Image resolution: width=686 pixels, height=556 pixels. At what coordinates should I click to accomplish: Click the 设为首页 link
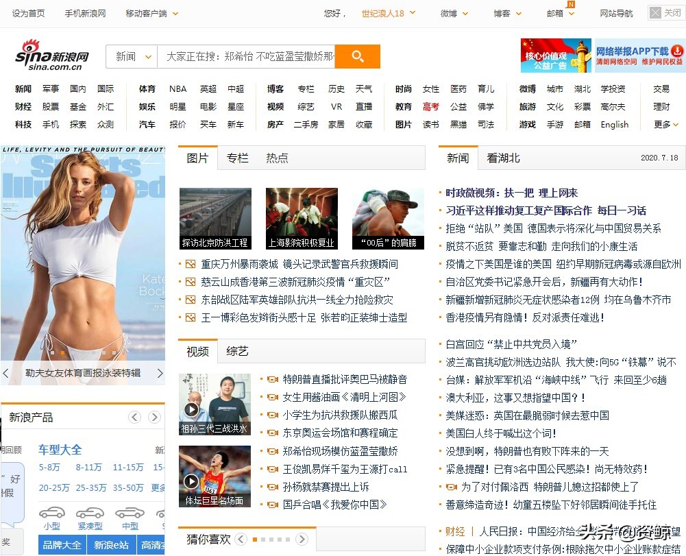pyautogui.click(x=27, y=12)
